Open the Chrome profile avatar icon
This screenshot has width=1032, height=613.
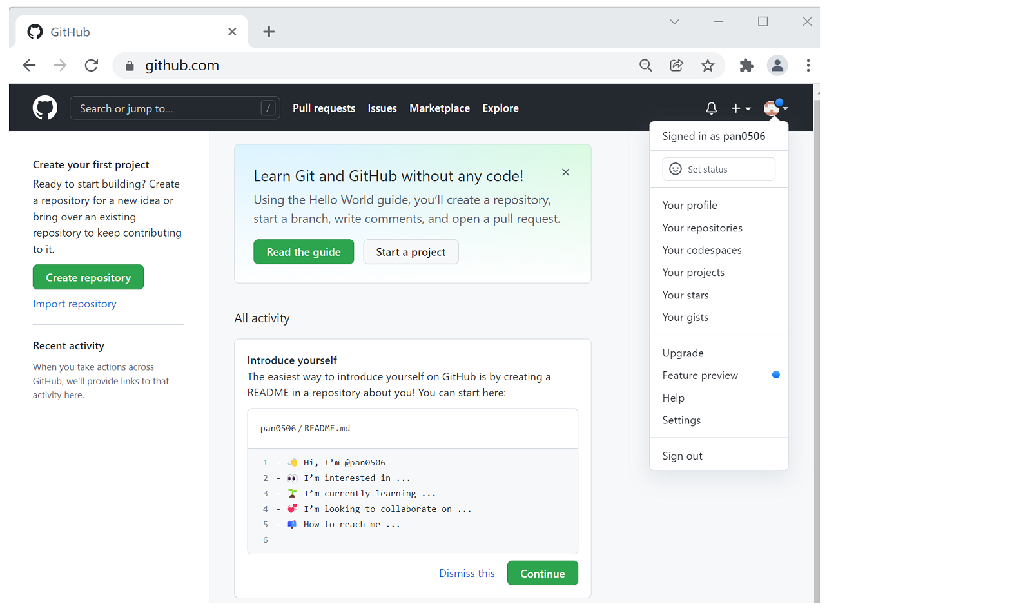[x=777, y=65]
